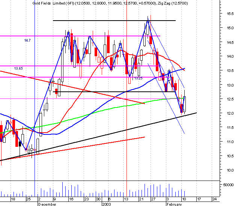235x206 pixels.
Task: Click date label 10 on time axis
Action: pos(184,199)
